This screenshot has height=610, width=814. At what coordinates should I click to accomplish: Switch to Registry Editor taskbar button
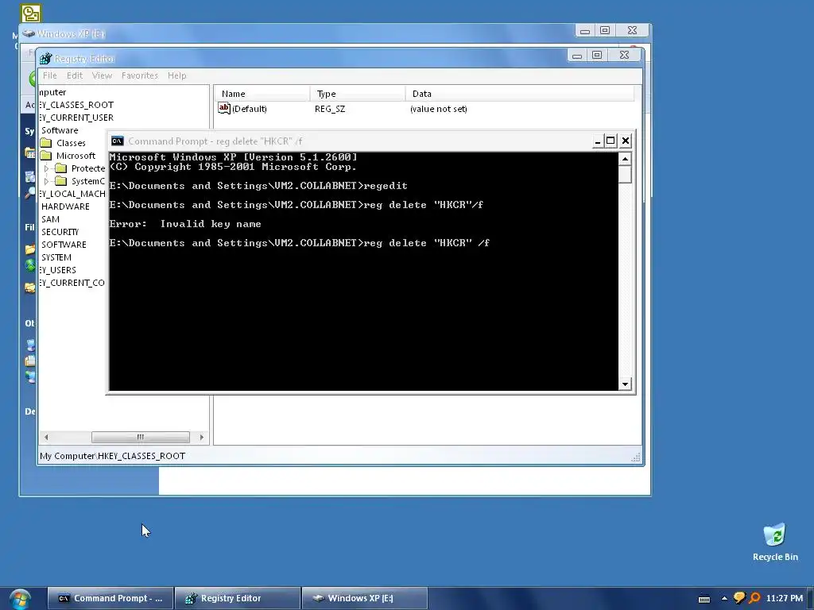[x=238, y=598]
